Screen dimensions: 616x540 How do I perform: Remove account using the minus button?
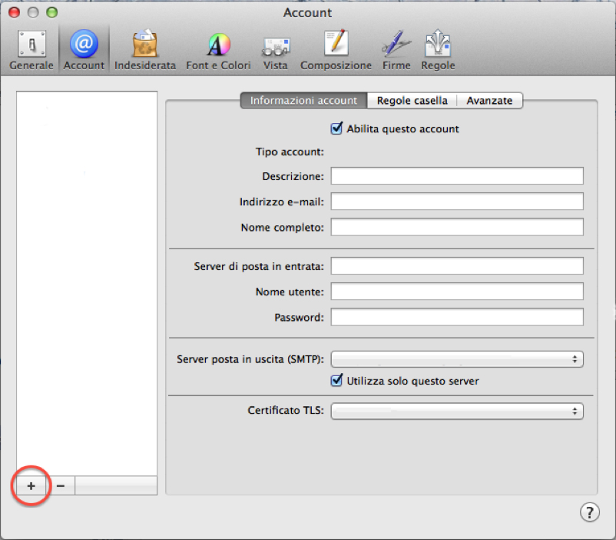pyautogui.click(x=61, y=485)
